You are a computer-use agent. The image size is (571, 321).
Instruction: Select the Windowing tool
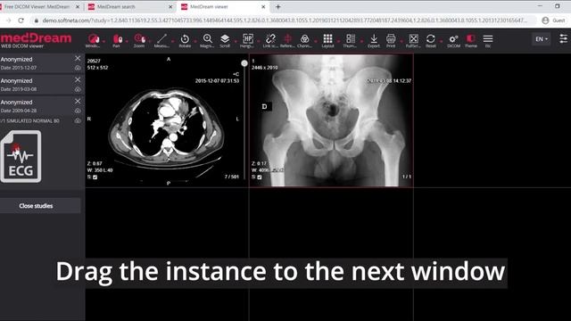tap(93, 40)
